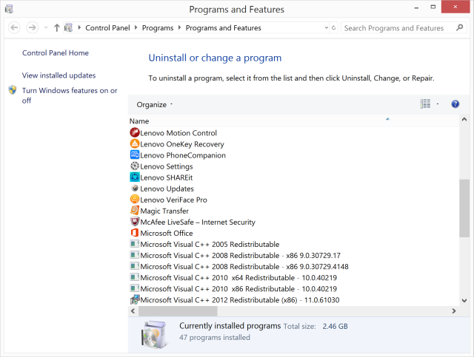
Task: Click the Programs breadcrumb
Action: click(158, 28)
